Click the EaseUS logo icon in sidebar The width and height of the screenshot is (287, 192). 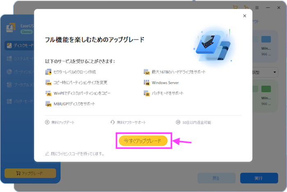[x=11, y=28]
